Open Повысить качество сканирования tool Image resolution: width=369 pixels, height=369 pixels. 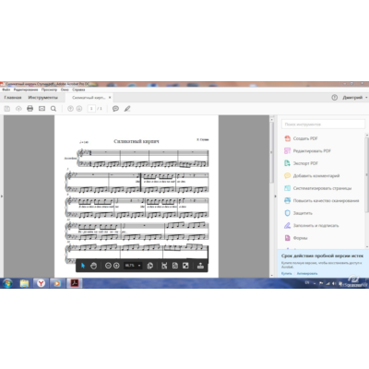[x=321, y=200]
